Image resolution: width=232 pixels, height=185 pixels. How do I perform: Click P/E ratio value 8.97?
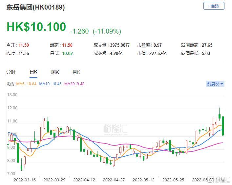coord(158,45)
